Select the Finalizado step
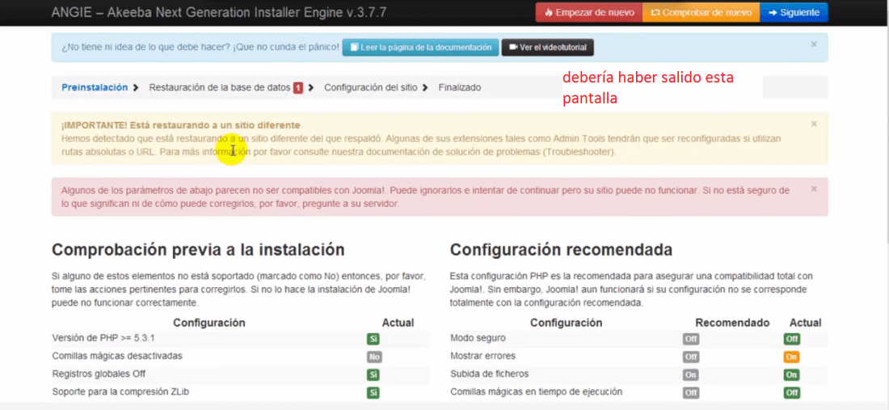 pyautogui.click(x=460, y=87)
